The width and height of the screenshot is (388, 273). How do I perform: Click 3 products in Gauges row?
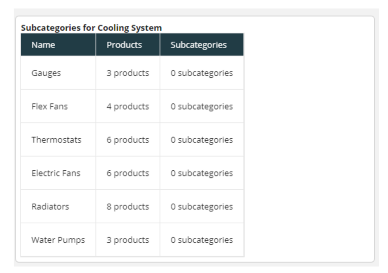[128, 73]
